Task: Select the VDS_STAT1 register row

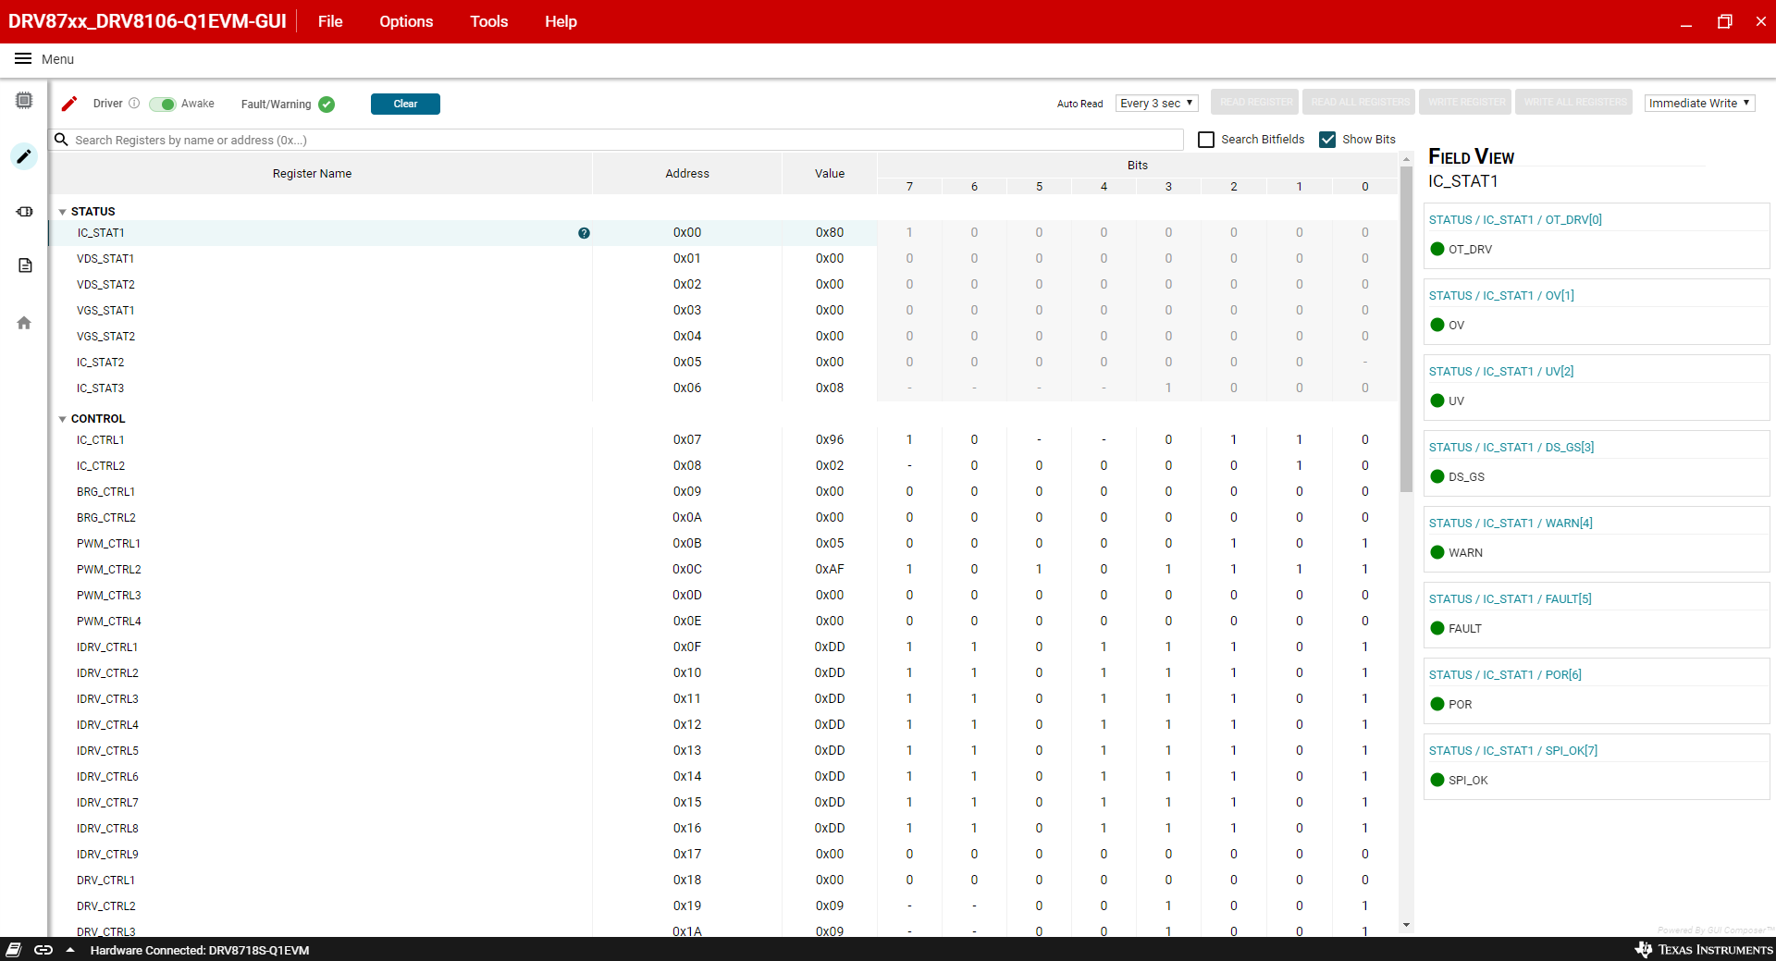Action: (x=723, y=259)
